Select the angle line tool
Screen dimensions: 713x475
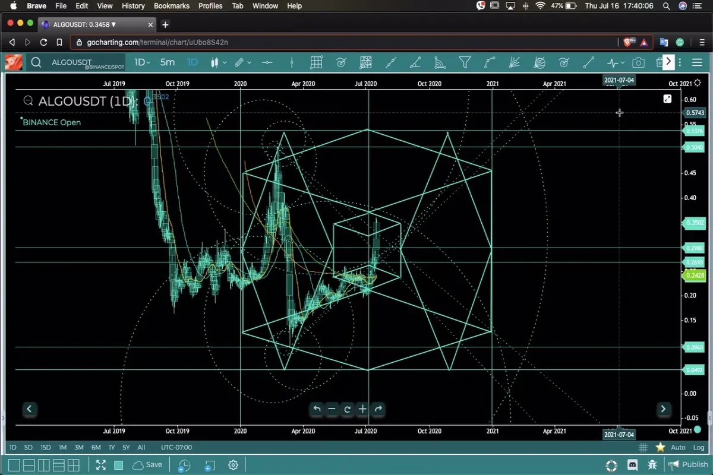point(415,62)
